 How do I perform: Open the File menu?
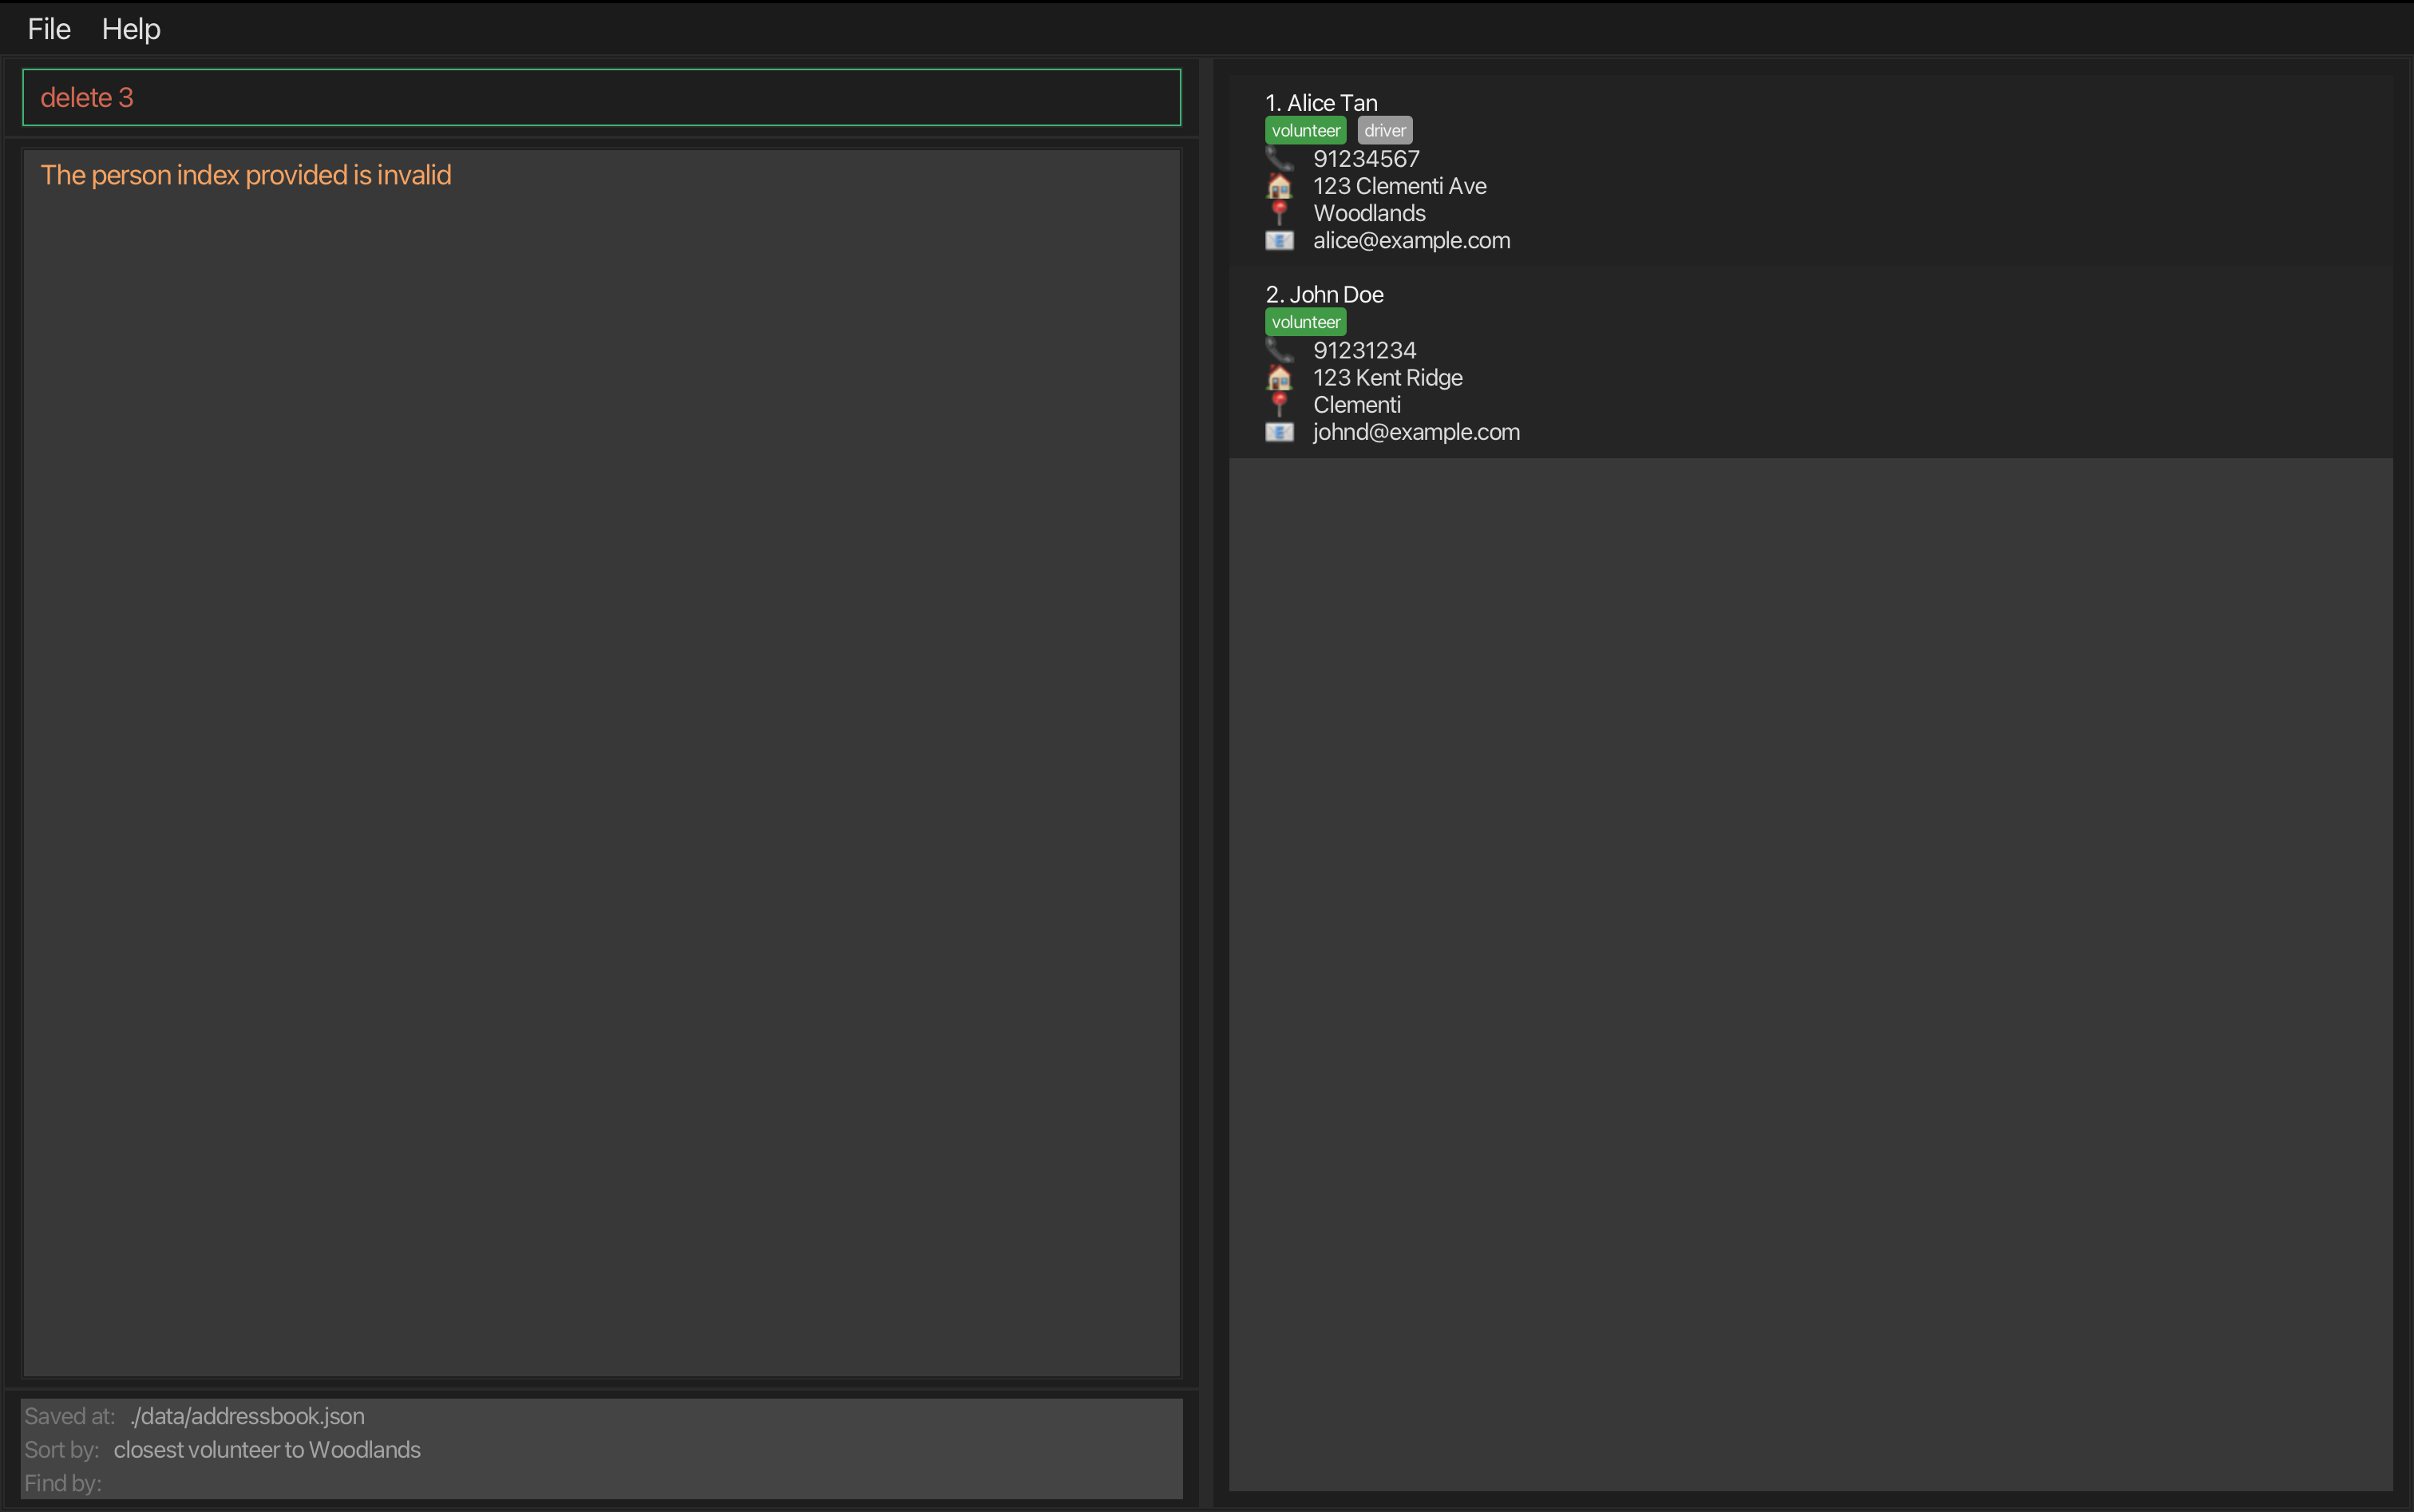pos(49,29)
